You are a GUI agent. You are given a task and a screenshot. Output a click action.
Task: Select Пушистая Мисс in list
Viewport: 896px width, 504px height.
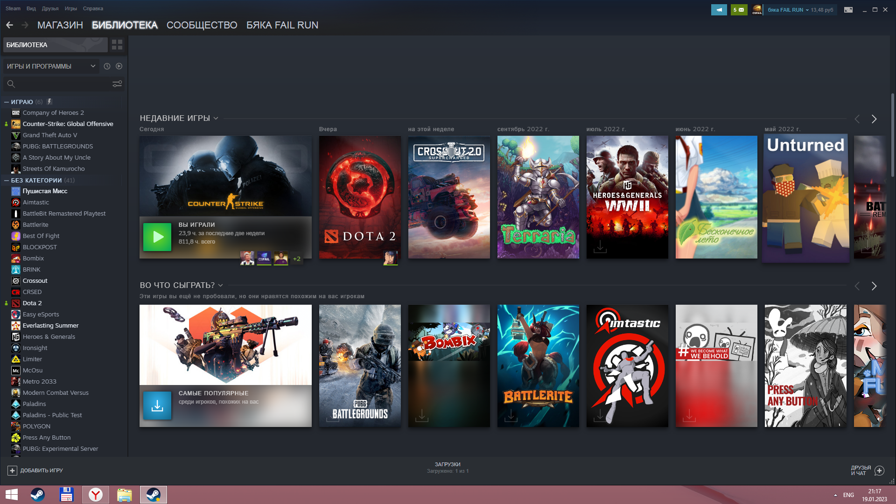pos(45,191)
